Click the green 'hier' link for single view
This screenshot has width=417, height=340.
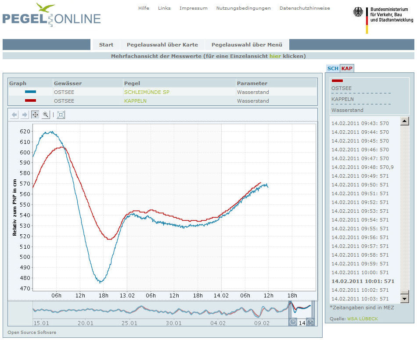(x=275, y=56)
